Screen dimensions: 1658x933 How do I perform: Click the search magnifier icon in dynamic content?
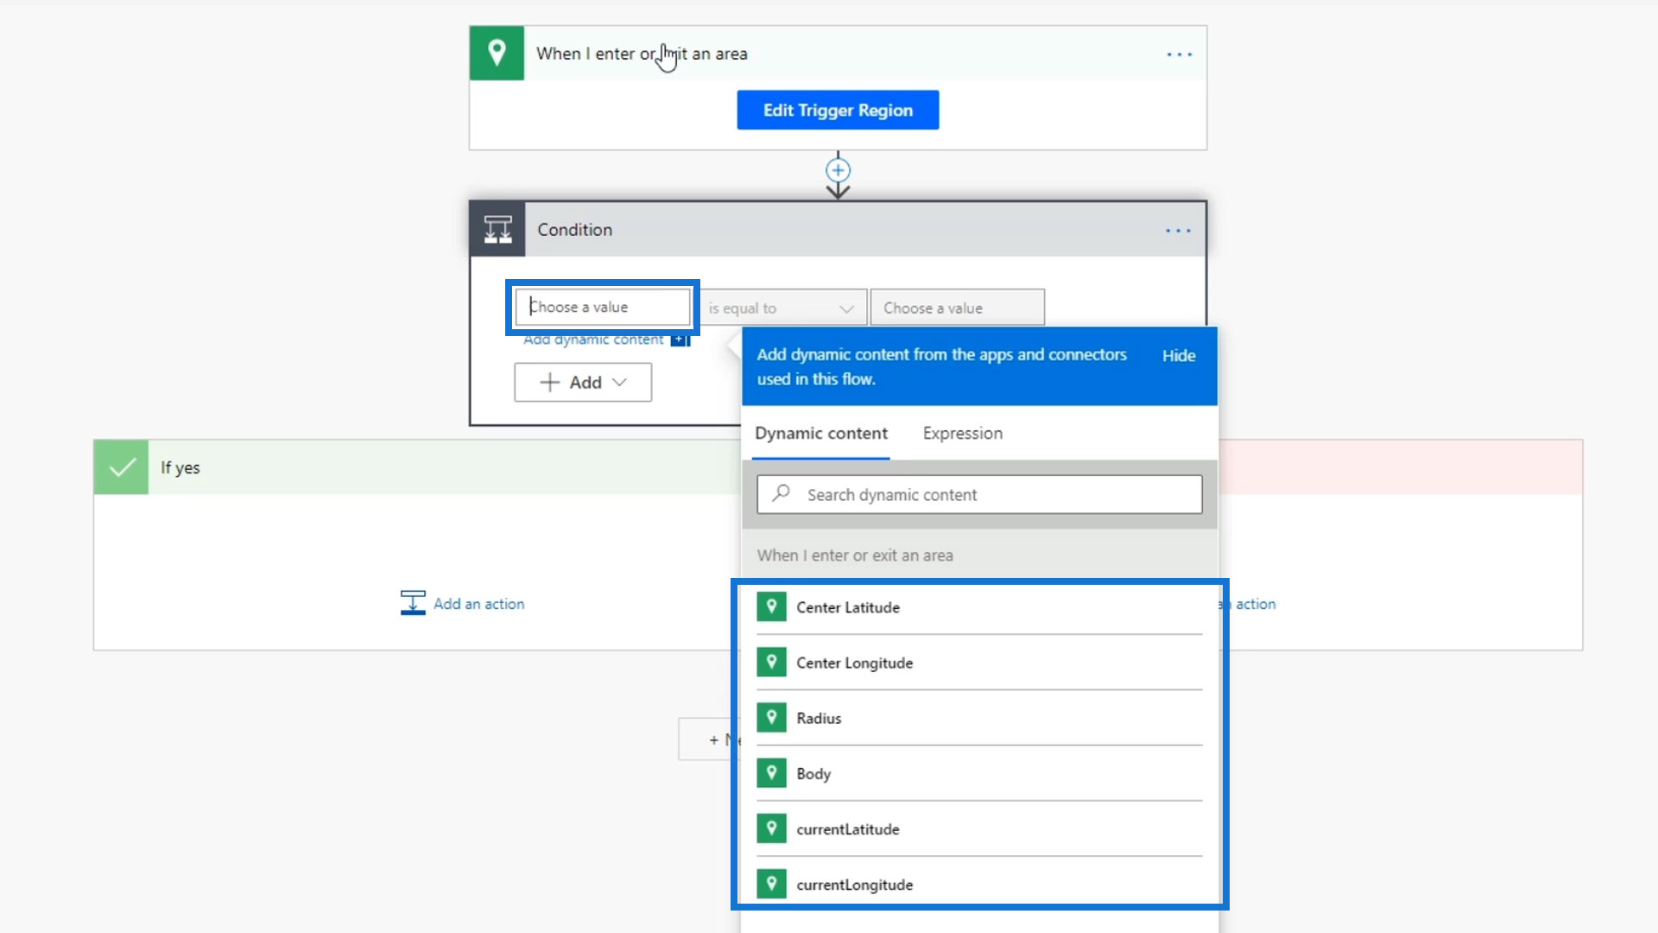(781, 493)
